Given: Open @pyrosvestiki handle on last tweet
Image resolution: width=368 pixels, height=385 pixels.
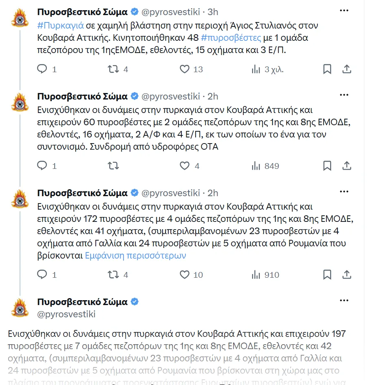Looking at the screenshot, I should (x=66, y=314).
